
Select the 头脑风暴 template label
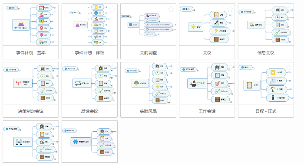point(149,111)
